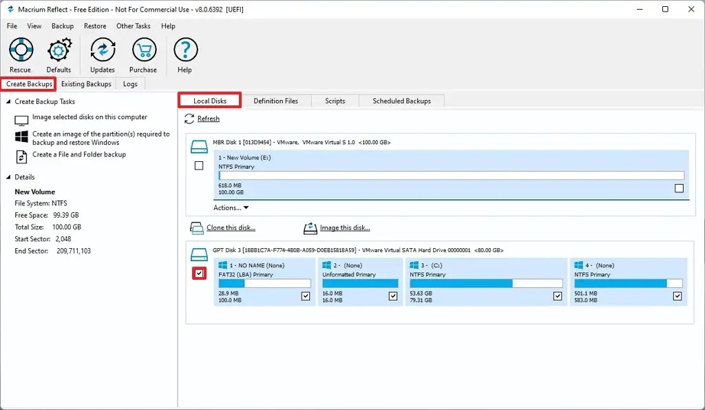Open the Rescue media builder icon
This screenshot has width=705, height=410.
point(20,50)
